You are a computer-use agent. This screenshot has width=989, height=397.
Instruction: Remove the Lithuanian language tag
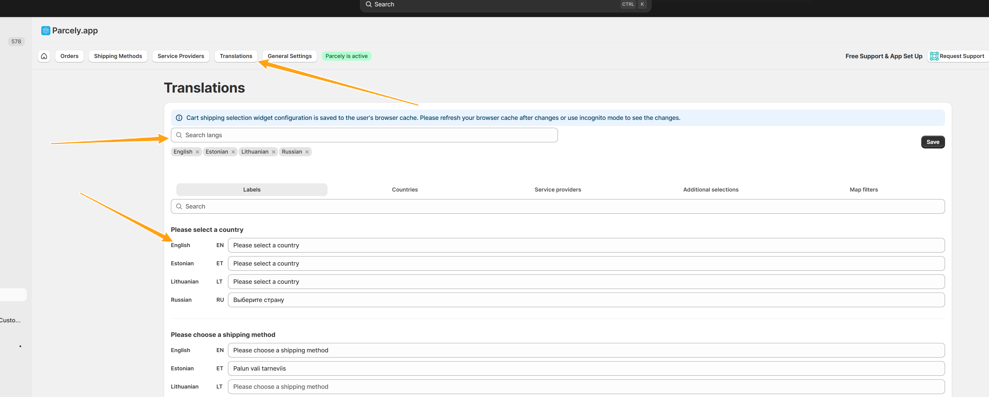tap(274, 152)
